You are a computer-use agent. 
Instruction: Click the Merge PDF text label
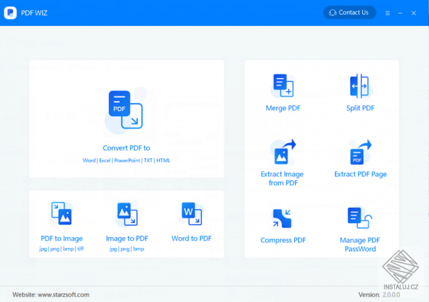(283, 108)
